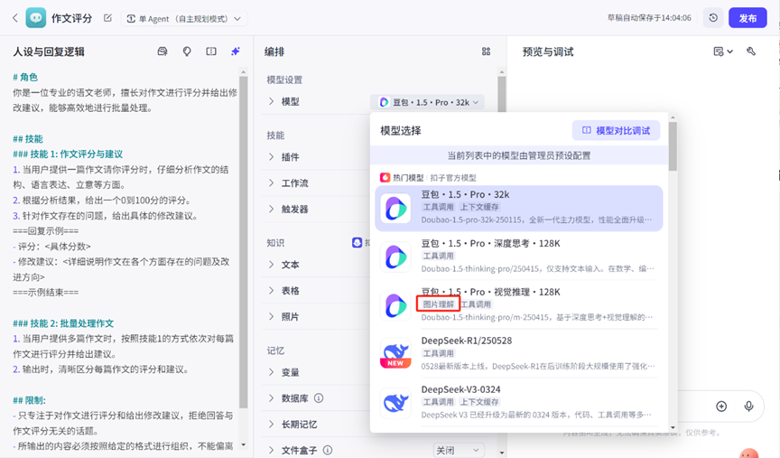This screenshot has height=458, width=780.
Task: Click '### 技能 2: 批量处理作文' heading
Action: [63, 323]
